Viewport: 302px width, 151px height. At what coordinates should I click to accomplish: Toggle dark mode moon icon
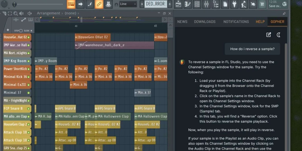click(278, 35)
